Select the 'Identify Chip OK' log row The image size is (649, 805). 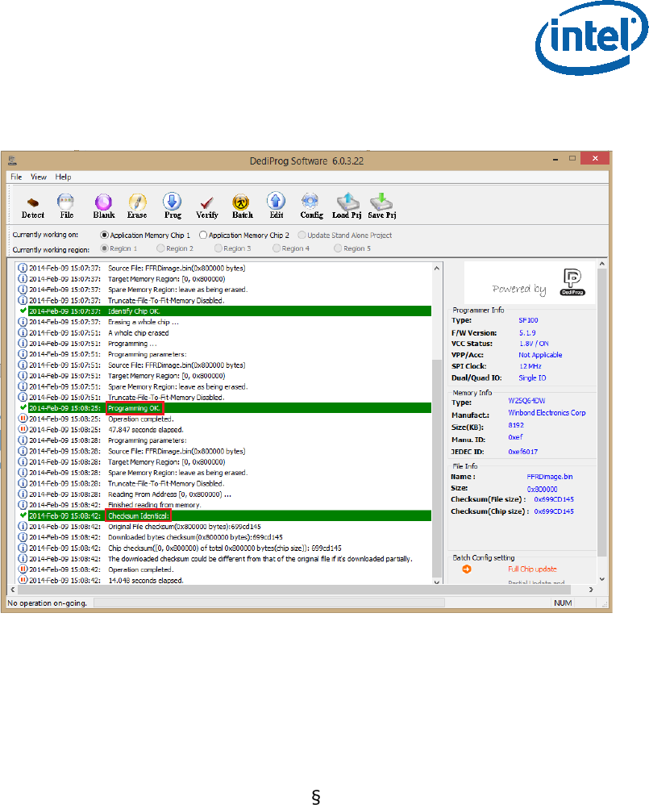(223, 311)
